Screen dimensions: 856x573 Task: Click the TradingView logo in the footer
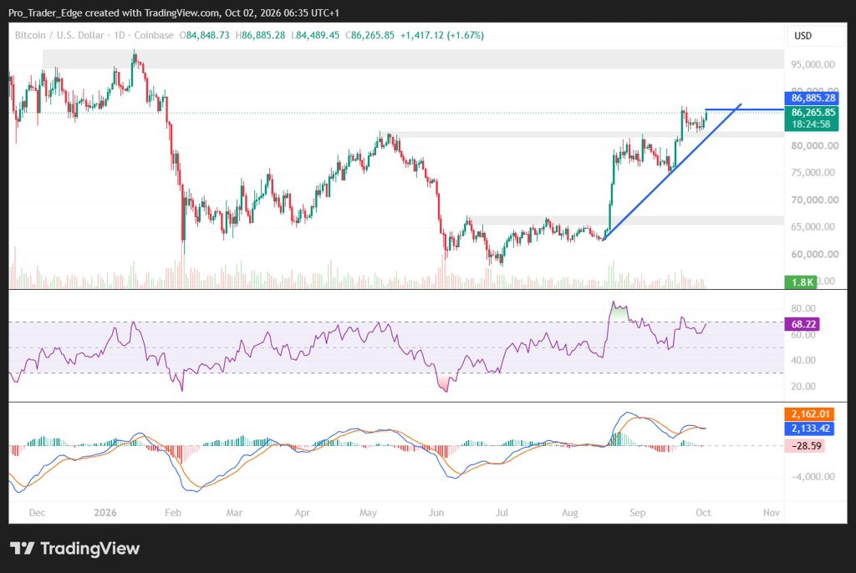(x=74, y=548)
